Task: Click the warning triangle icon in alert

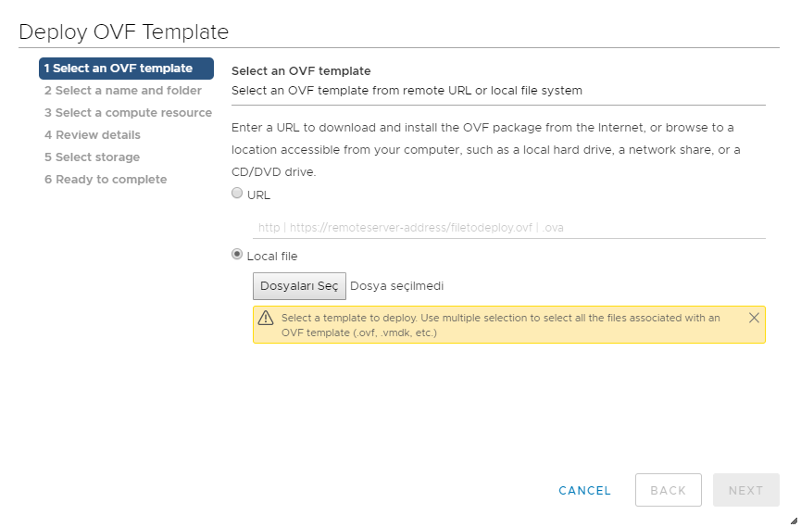Action: [266, 318]
